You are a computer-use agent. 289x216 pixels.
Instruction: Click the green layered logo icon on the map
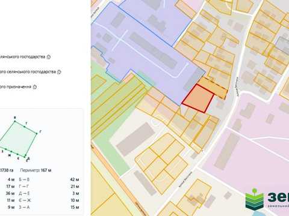coord(255,199)
